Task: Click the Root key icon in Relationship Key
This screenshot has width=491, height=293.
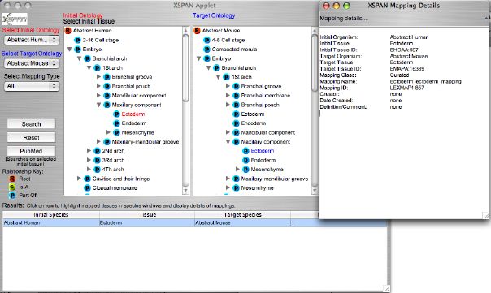Action: tap(12, 179)
